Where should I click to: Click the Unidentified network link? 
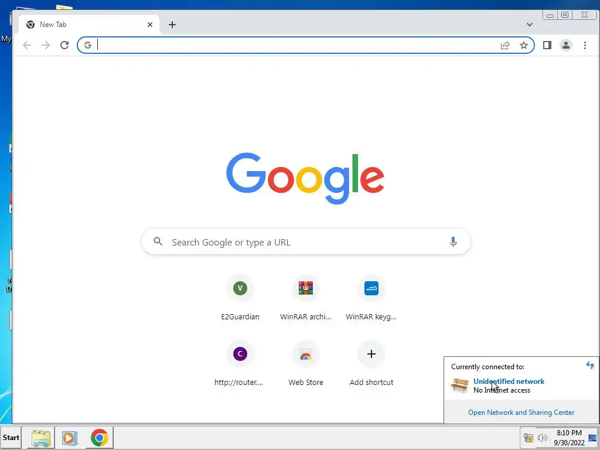tap(509, 381)
